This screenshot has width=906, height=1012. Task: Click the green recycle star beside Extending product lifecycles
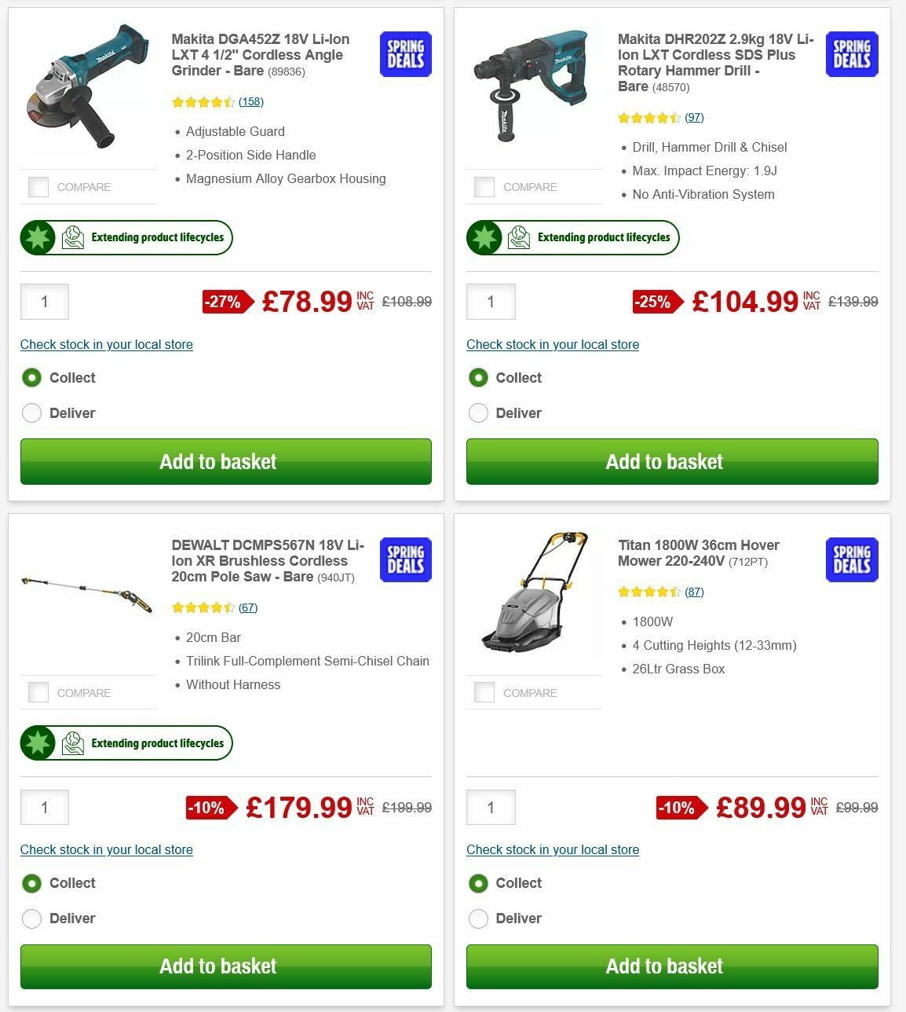pos(38,236)
